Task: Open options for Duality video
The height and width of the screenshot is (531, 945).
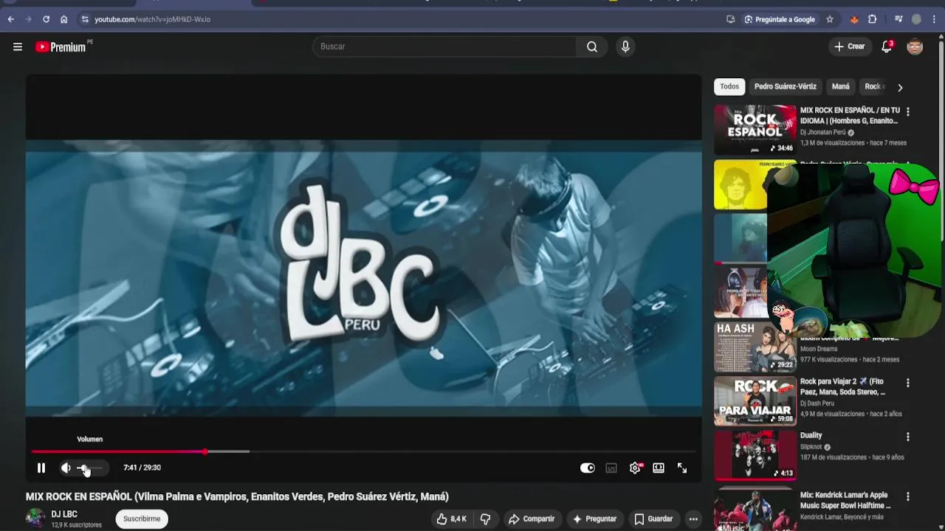Action: click(x=908, y=437)
